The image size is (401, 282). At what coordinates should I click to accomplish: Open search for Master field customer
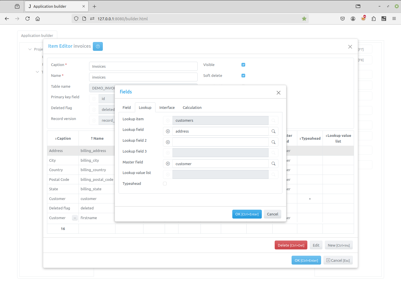pyautogui.click(x=273, y=164)
